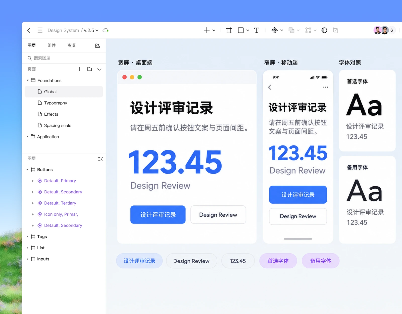Add a new page with the plus icon
402x314 pixels.
pos(80,69)
